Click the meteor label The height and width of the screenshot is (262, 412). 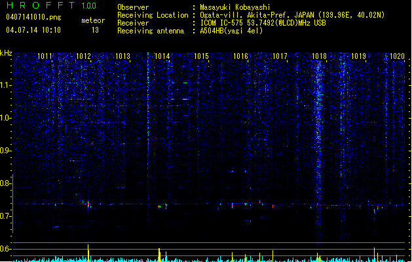coord(93,20)
